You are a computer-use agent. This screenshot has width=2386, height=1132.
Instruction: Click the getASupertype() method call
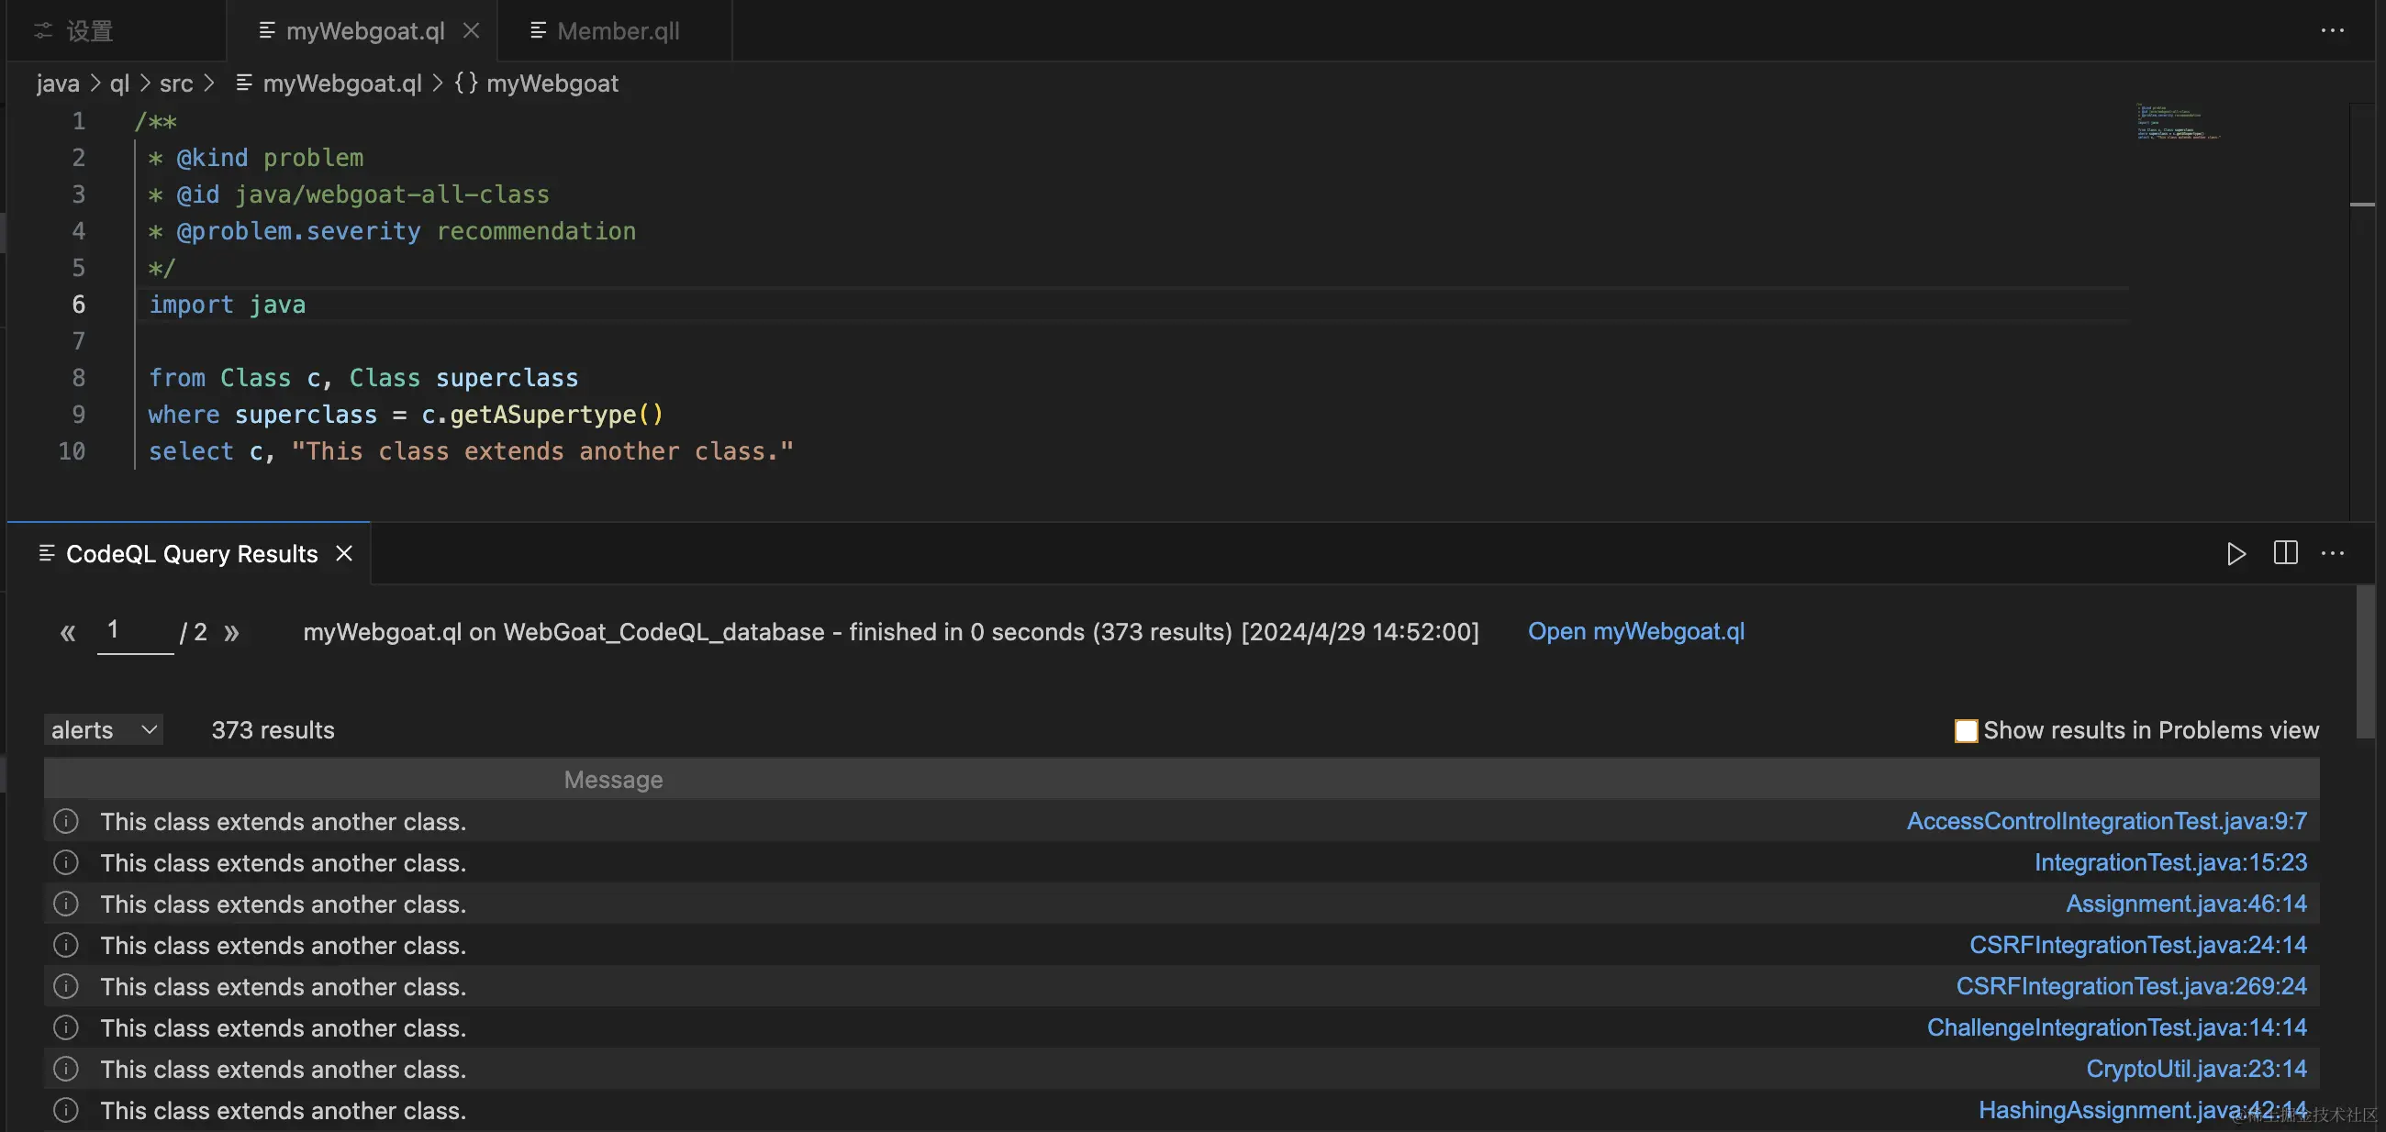(557, 415)
